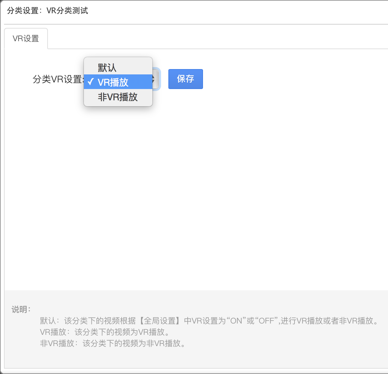
Task: Click 该分类下的视频为非VR播放。 explanation text
Action: [135, 343]
